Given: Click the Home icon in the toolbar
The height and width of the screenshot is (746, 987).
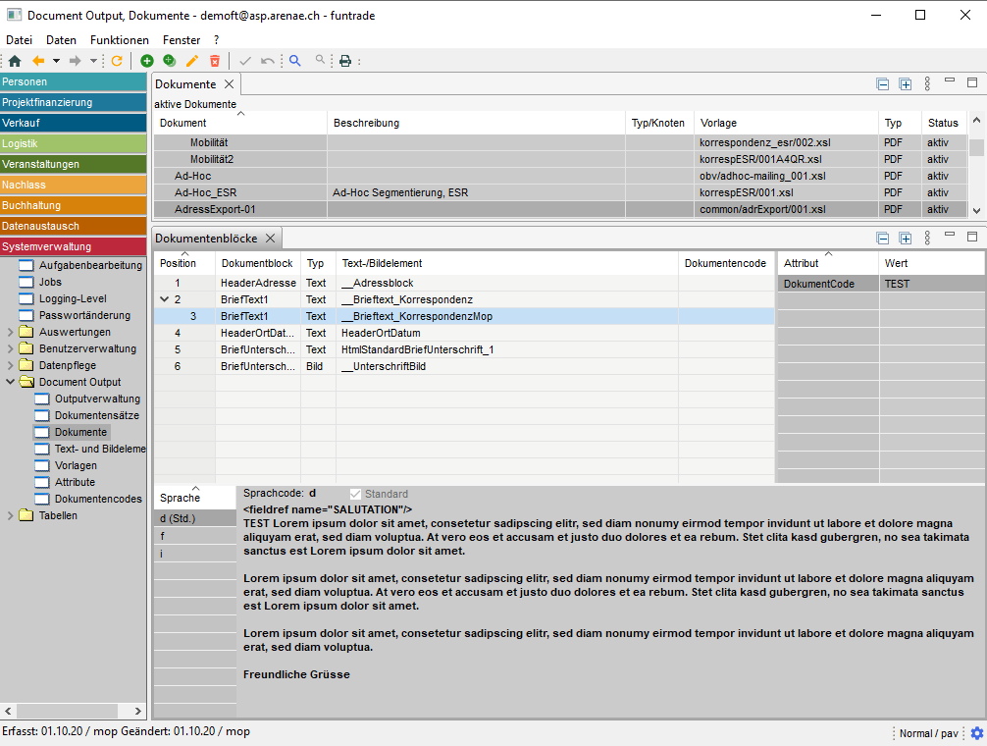Looking at the screenshot, I should (14, 61).
